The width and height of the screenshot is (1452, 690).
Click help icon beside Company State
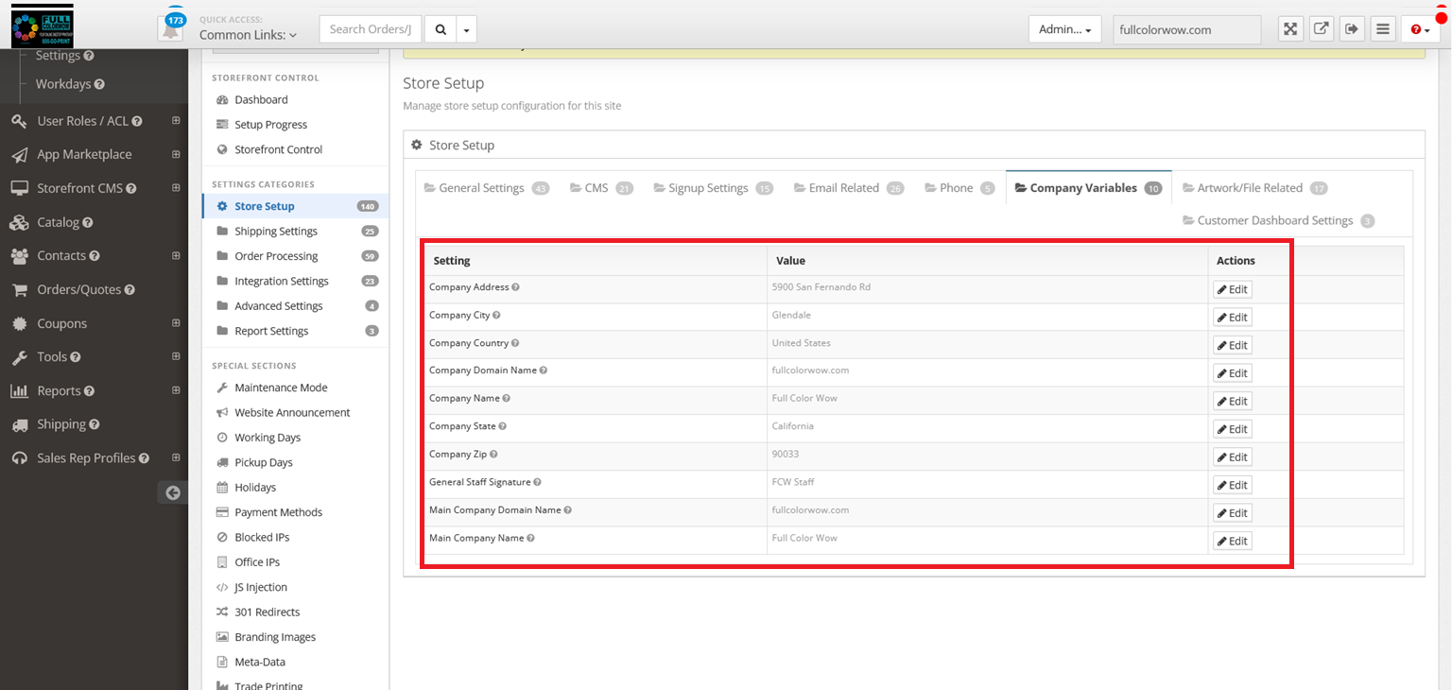click(x=503, y=426)
